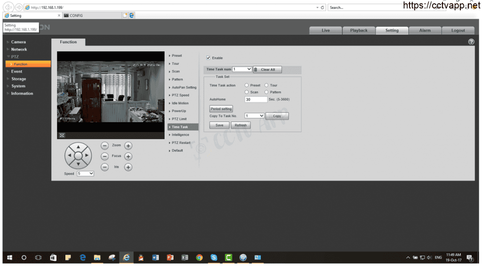Screen dimensions: 482x266
Task: Click the PTZ right arrow control
Action: tap(87, 155)
